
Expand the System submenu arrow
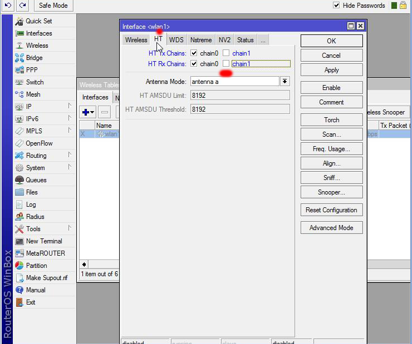coord(70,167)
